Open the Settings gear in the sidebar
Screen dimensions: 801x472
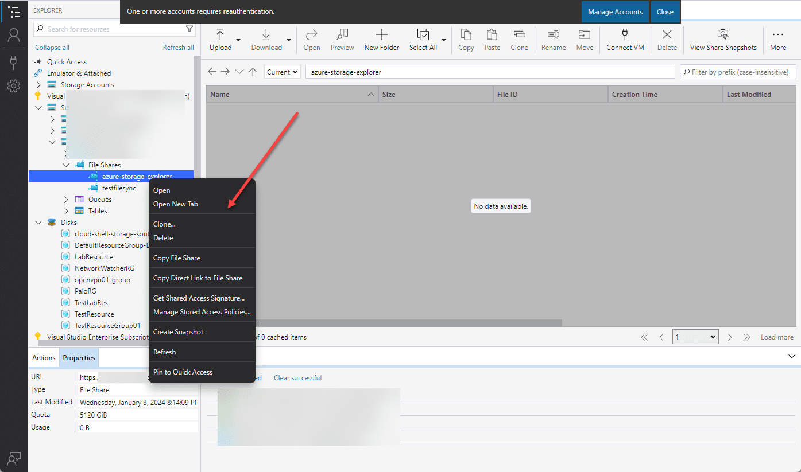pos(14,86)
